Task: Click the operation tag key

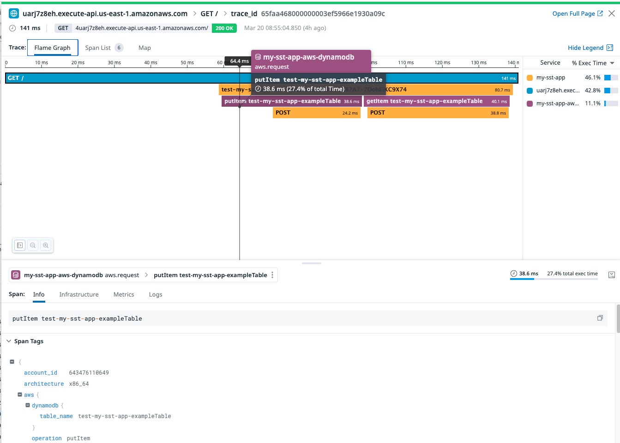Action: [x=47, y=438]
